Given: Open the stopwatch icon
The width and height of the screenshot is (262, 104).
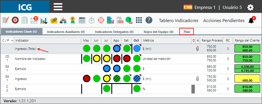Looking at the screenshot, I should tap(92, 20).
